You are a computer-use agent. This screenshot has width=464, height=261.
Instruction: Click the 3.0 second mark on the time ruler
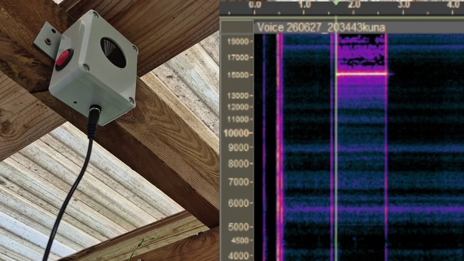(x=403, y=5)
